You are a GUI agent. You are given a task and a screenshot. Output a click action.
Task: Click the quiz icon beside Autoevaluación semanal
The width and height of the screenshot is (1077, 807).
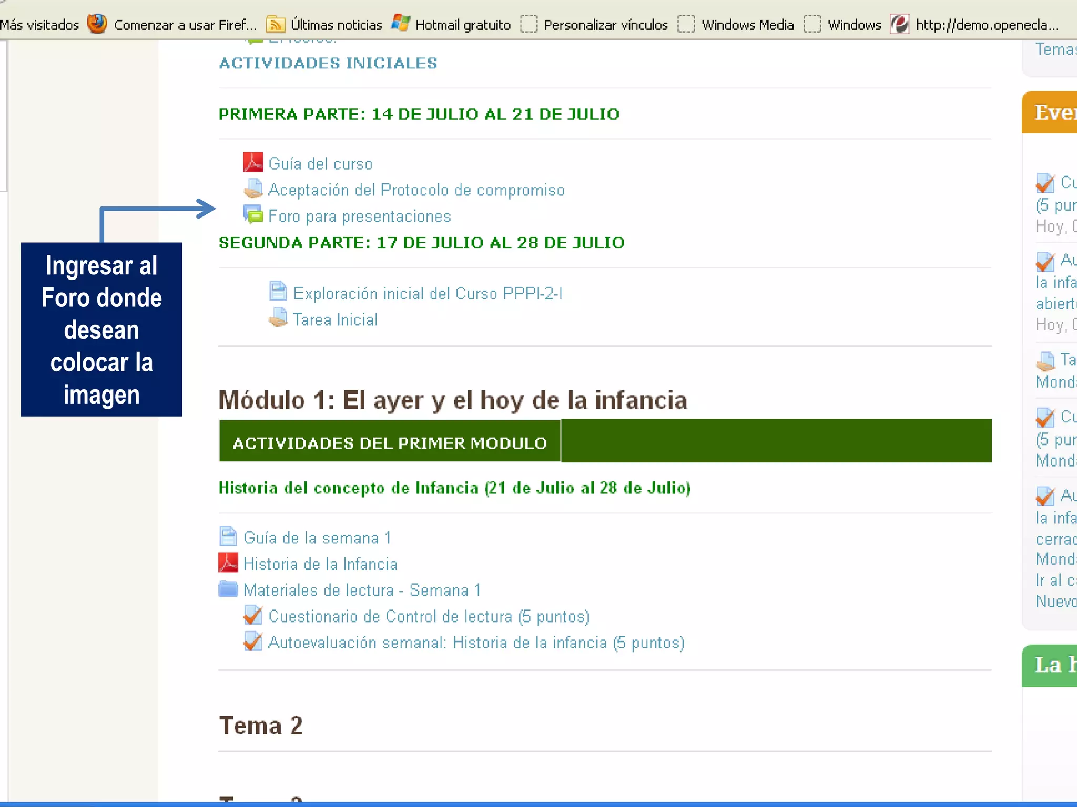[x=253, y=642]
